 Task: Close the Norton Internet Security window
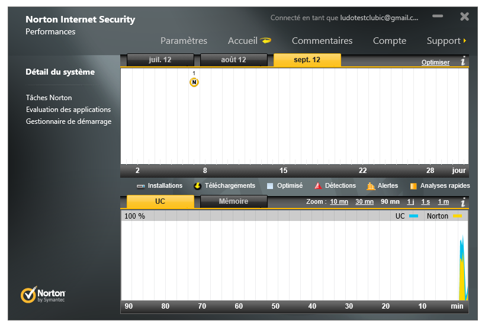click(x=465, y=17)
